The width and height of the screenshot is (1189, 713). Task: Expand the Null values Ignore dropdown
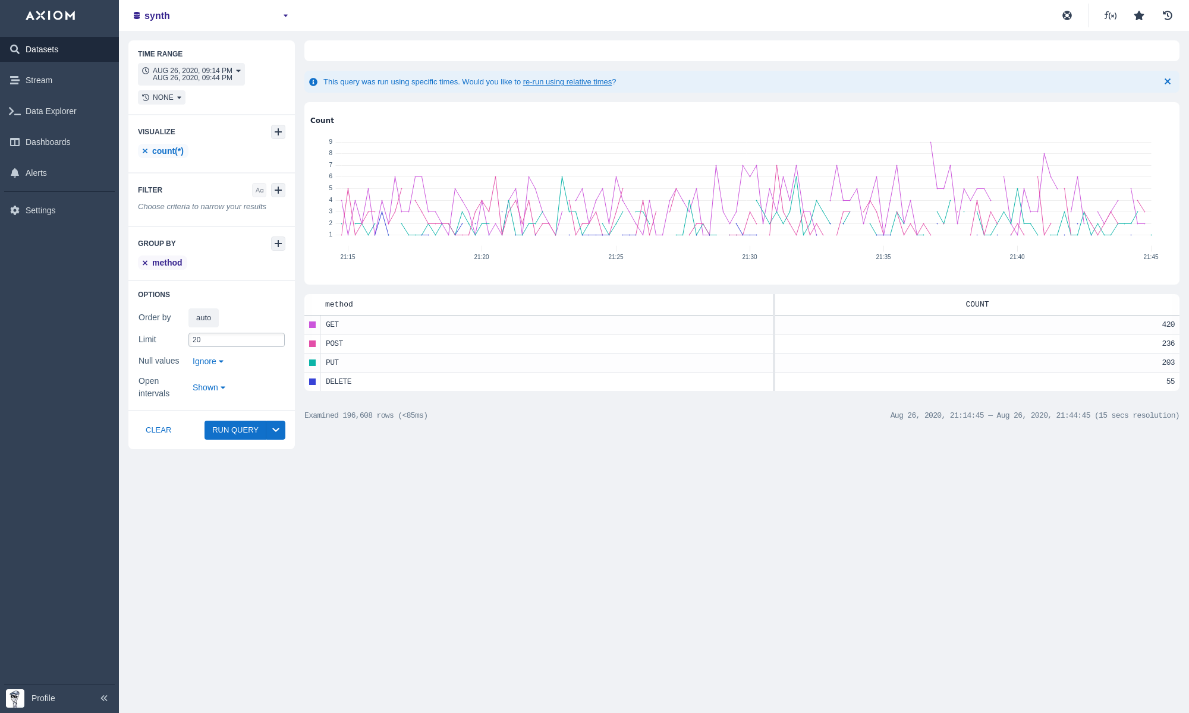coord(207,361)
